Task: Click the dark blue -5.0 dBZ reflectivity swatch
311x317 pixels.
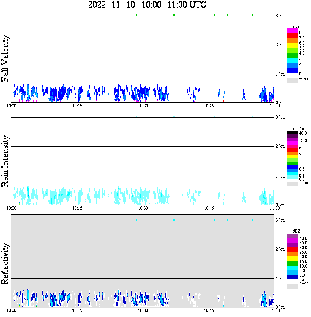Action: (292, 277)
